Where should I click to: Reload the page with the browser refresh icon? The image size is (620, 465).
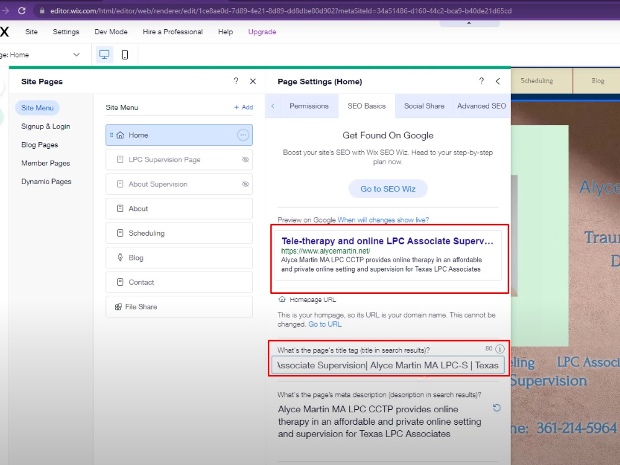[22, 11]
